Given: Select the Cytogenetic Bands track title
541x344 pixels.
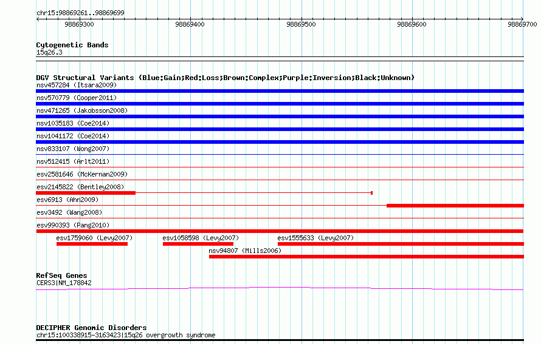Looking at the screenshot, I should (72, 45).
